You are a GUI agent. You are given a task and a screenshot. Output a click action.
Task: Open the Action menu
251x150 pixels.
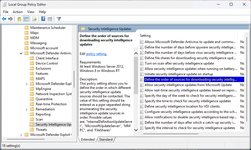18,12
